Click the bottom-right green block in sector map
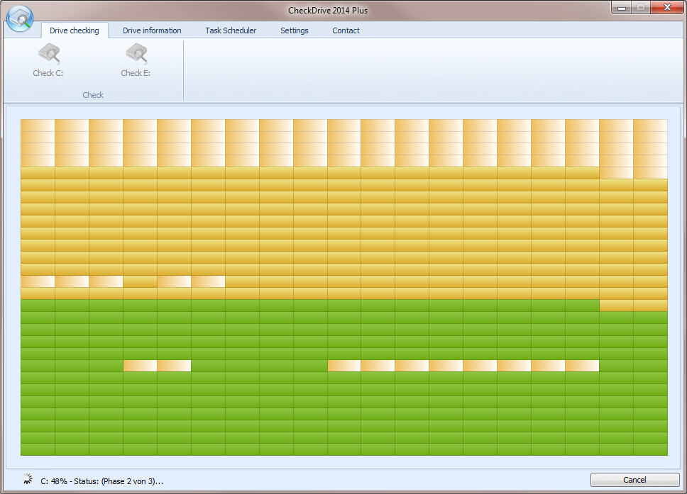Image resolution: width=687 pixels, height=494 pixels. point(650,449)
